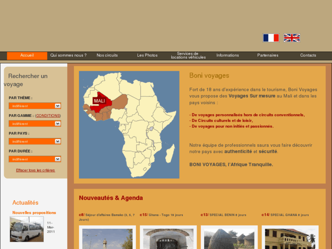Switch language using the UK flag icon
Screen dimensions: 332x249
292,38
